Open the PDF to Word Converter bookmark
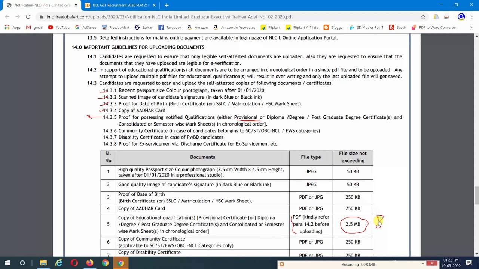The height and width of the screenshot is (269, 479). point(434,27)
